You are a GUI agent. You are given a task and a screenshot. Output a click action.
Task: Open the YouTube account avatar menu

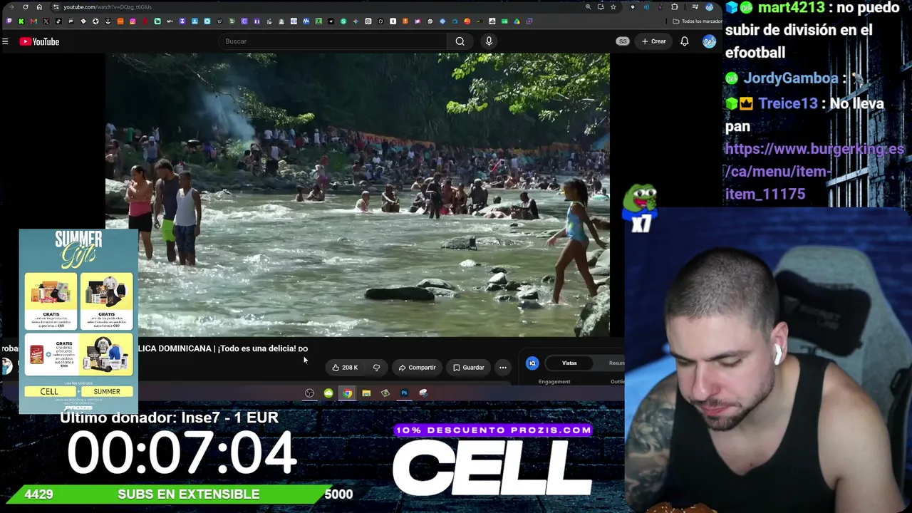709,41
